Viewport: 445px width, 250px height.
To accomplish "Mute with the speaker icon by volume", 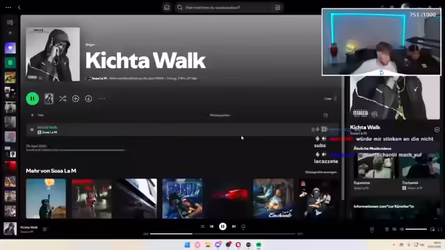I will click(x=402, y=229).
